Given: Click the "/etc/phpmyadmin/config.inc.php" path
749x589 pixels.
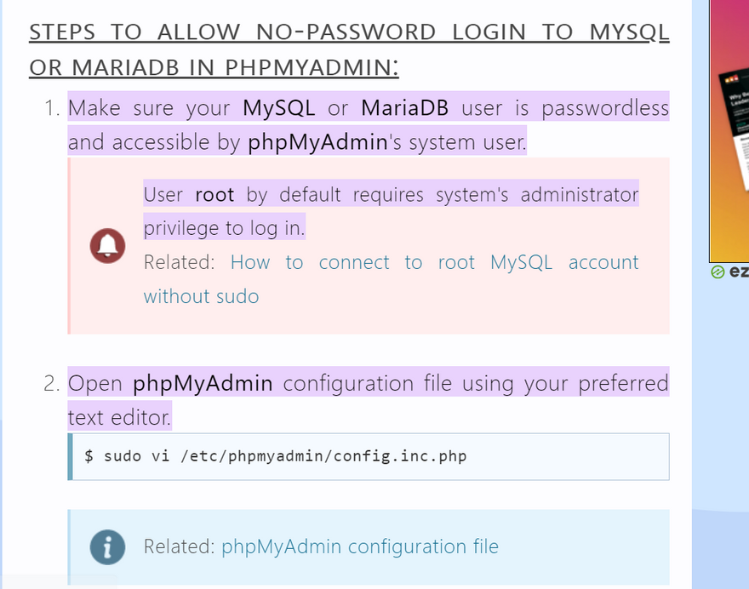Looking at the screenshot, I should click(322, 456).
